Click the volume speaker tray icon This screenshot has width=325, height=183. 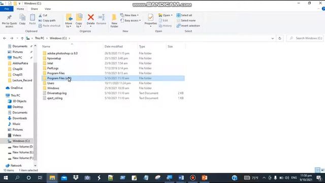tap(287, 178)
